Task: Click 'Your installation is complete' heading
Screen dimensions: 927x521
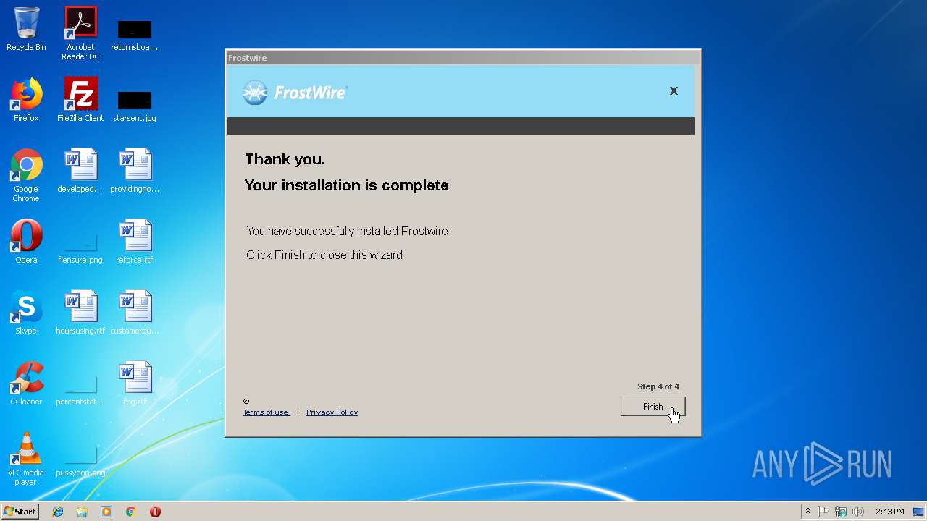Action: click(346, 185)
